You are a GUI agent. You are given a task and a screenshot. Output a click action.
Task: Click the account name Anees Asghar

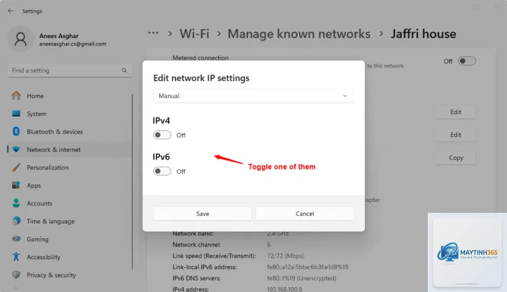59,36
